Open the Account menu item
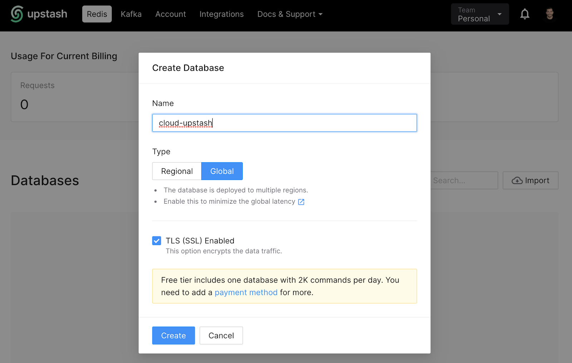Image resolution: width=572 pixels, height=363 pixels. click(171, 14)
